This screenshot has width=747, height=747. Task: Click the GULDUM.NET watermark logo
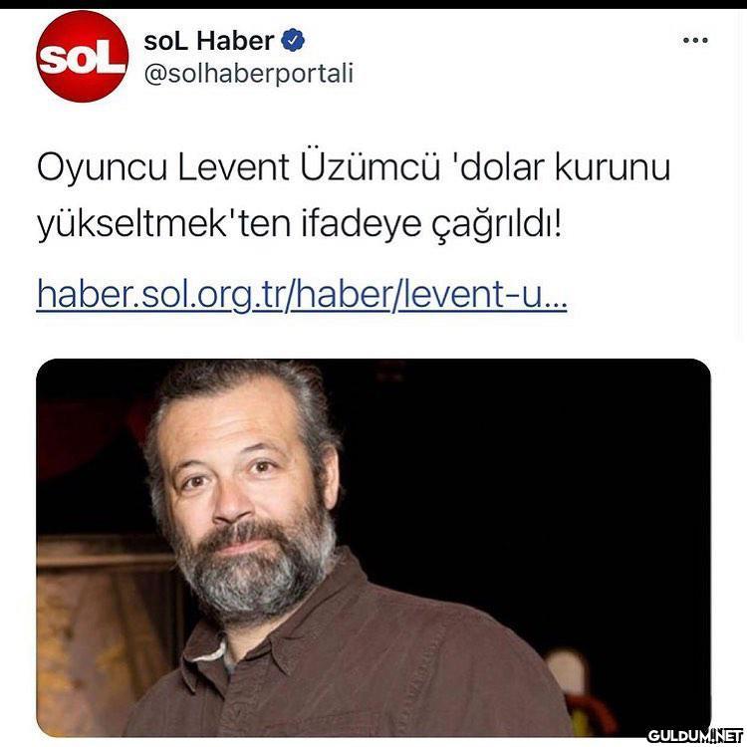(x=695, y=735)
